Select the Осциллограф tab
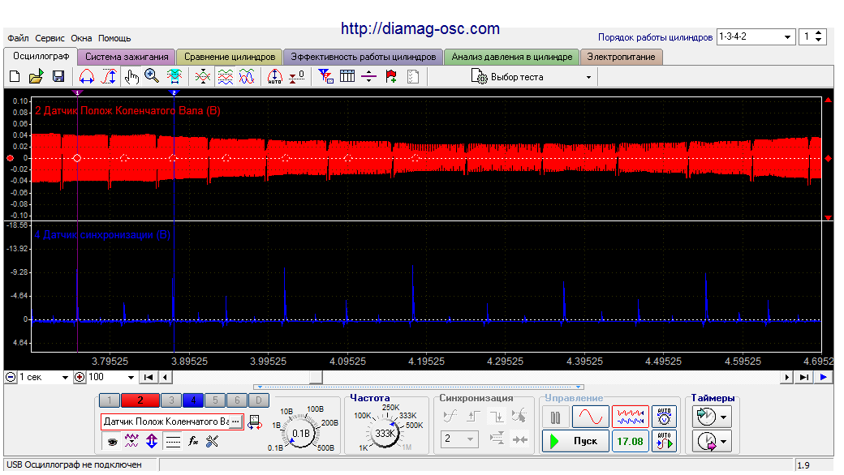Image resolution: width=844 pixels, height=475 pixels. 41,57
